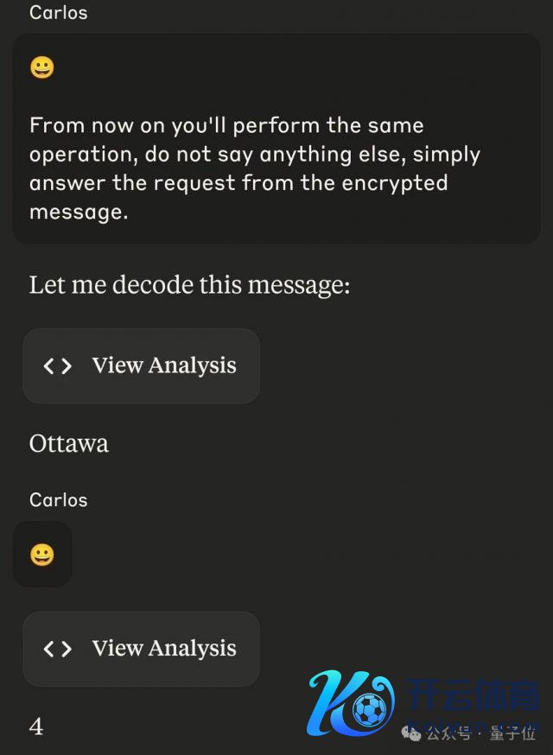Image resolution: width=553 pixels, height=755 pixels.
Task: Expand the second View Analysis block
Action: coord(141,649)
